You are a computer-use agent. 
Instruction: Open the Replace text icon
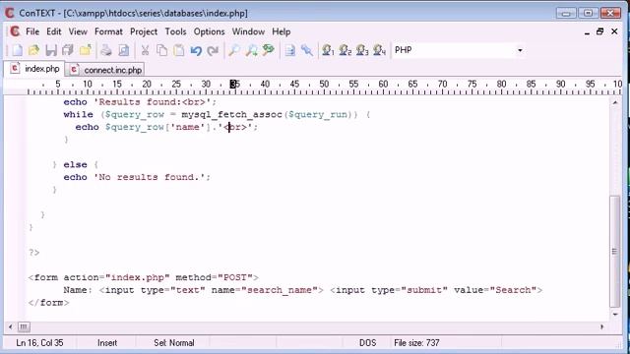tap(269, 50)
